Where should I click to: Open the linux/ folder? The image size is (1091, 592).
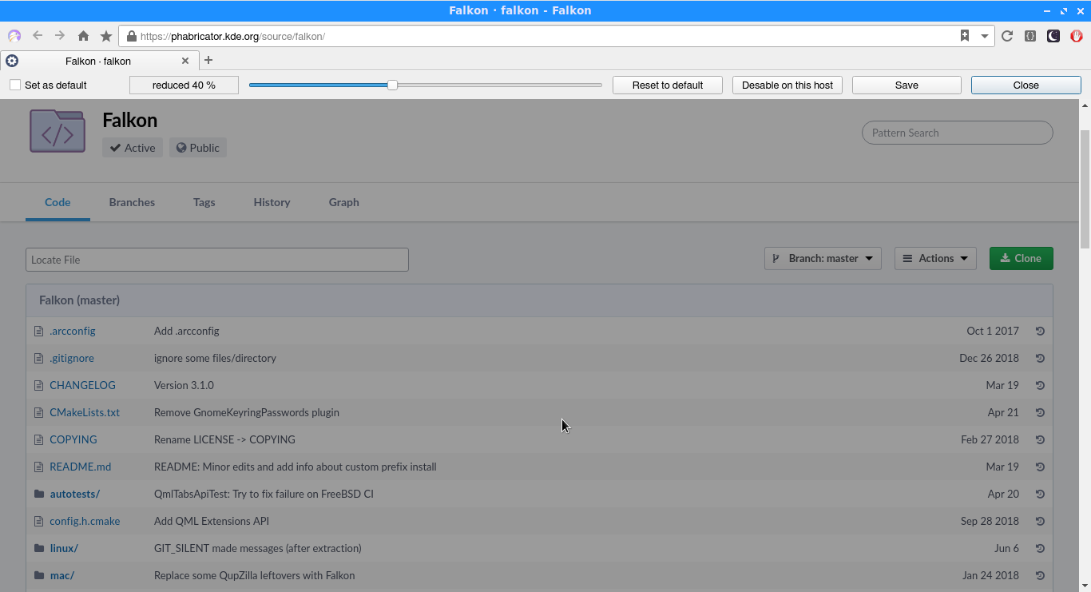pyautogui.click(x=64, y=548)
